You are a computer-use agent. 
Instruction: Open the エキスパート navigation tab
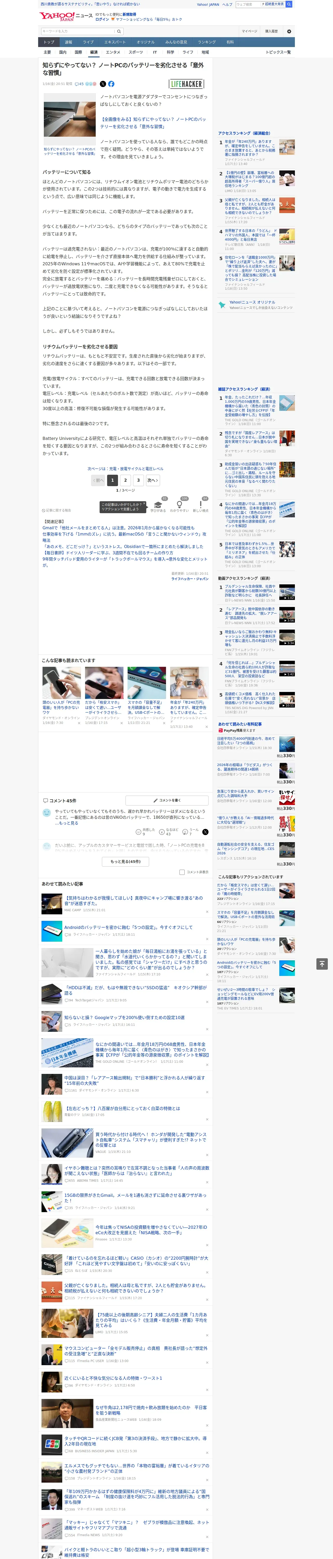(x=115, y=42)
